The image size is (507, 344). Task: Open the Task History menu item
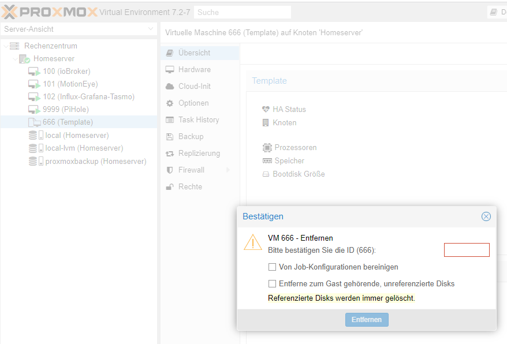click(200, 120)
